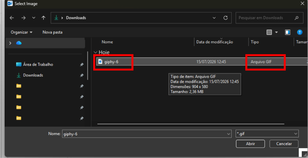Open Área de Trabalho in sidebar
Image resolution: width=308 pixels, height=158 pixels.
click(38, 65)
